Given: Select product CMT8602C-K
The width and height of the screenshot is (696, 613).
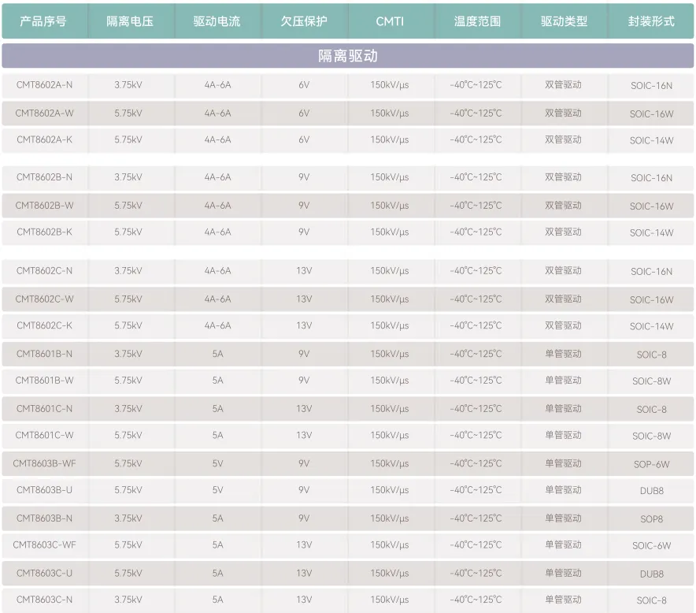Looking at the screenshot, I should click(44, 325).
